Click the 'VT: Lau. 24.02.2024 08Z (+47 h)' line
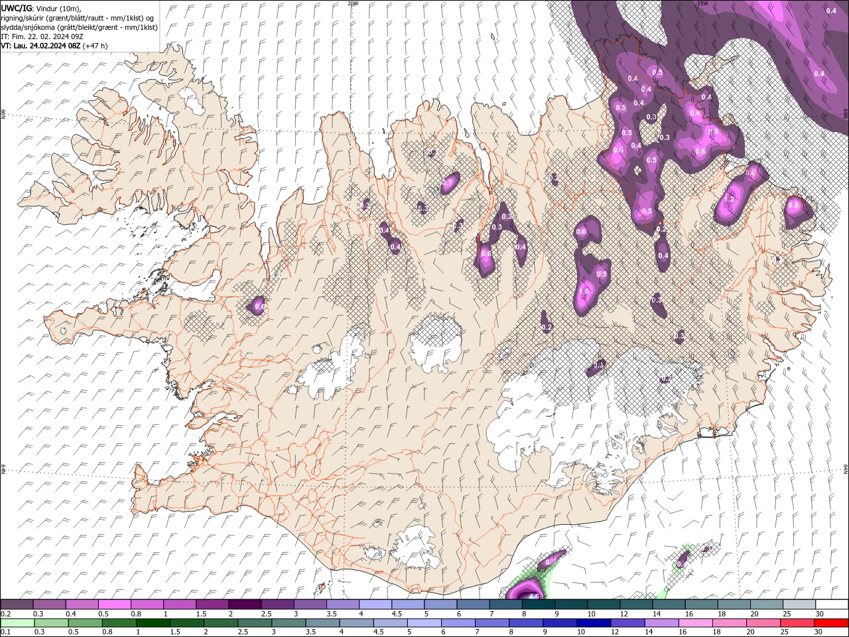The height and width of the screenshot is (637, 849). pyautogui.click(x=54, y=46)
